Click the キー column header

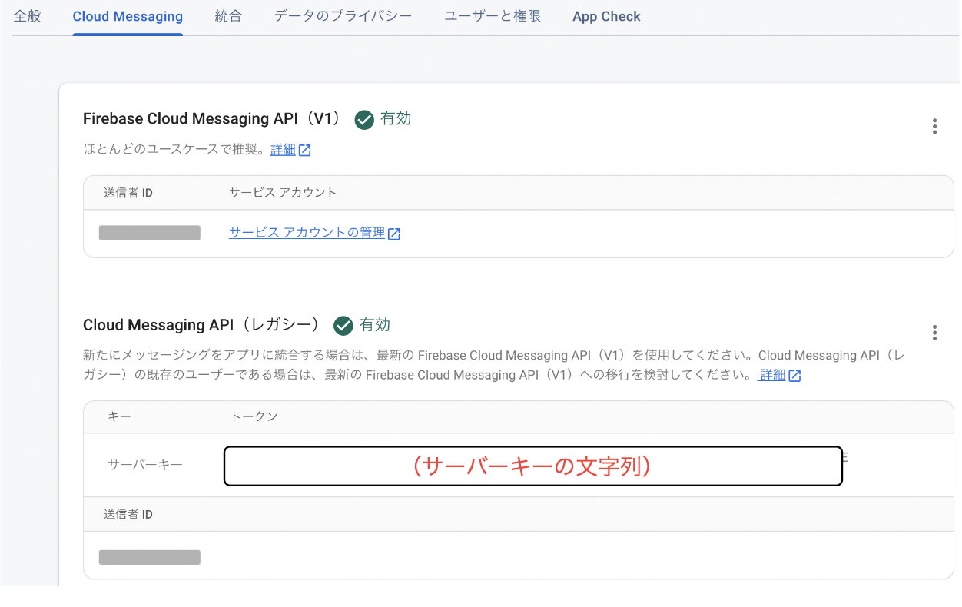tap(119, 416)
